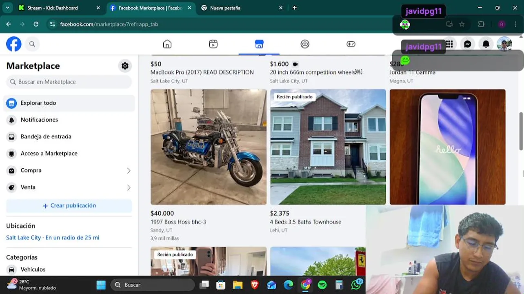Screen dimensions: 524x294
Task: Click the browser back arrow
Action: (9, 24)
